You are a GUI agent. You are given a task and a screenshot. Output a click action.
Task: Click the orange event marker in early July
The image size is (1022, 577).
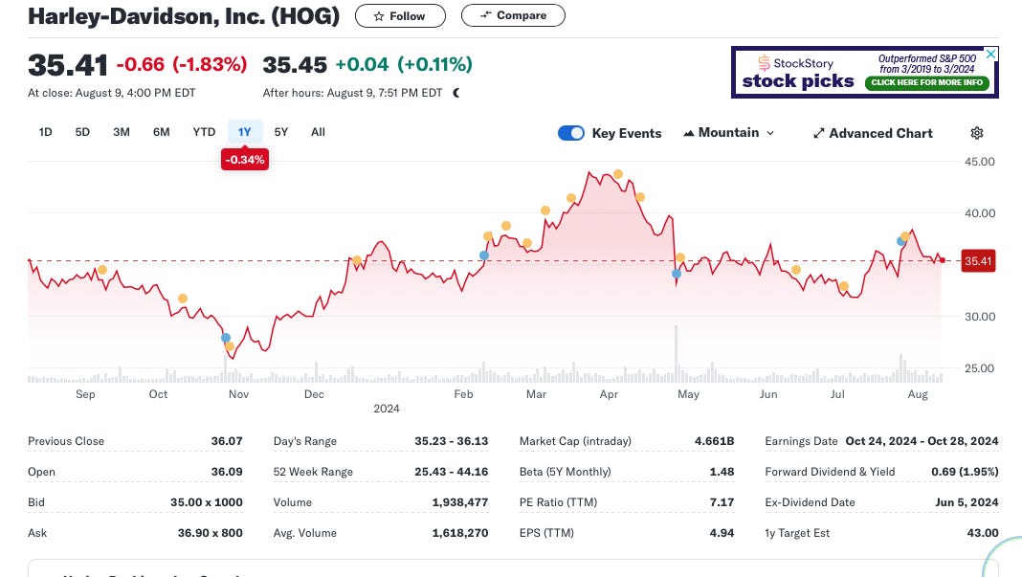click(x=844, y=286)
